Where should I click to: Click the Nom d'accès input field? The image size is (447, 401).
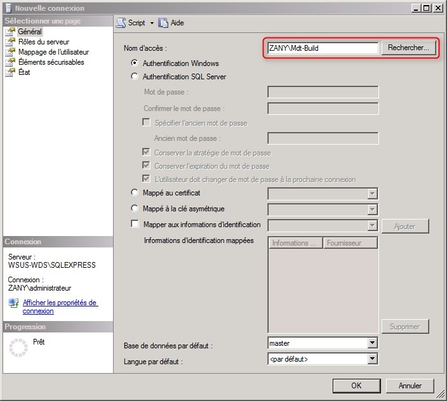323,48
